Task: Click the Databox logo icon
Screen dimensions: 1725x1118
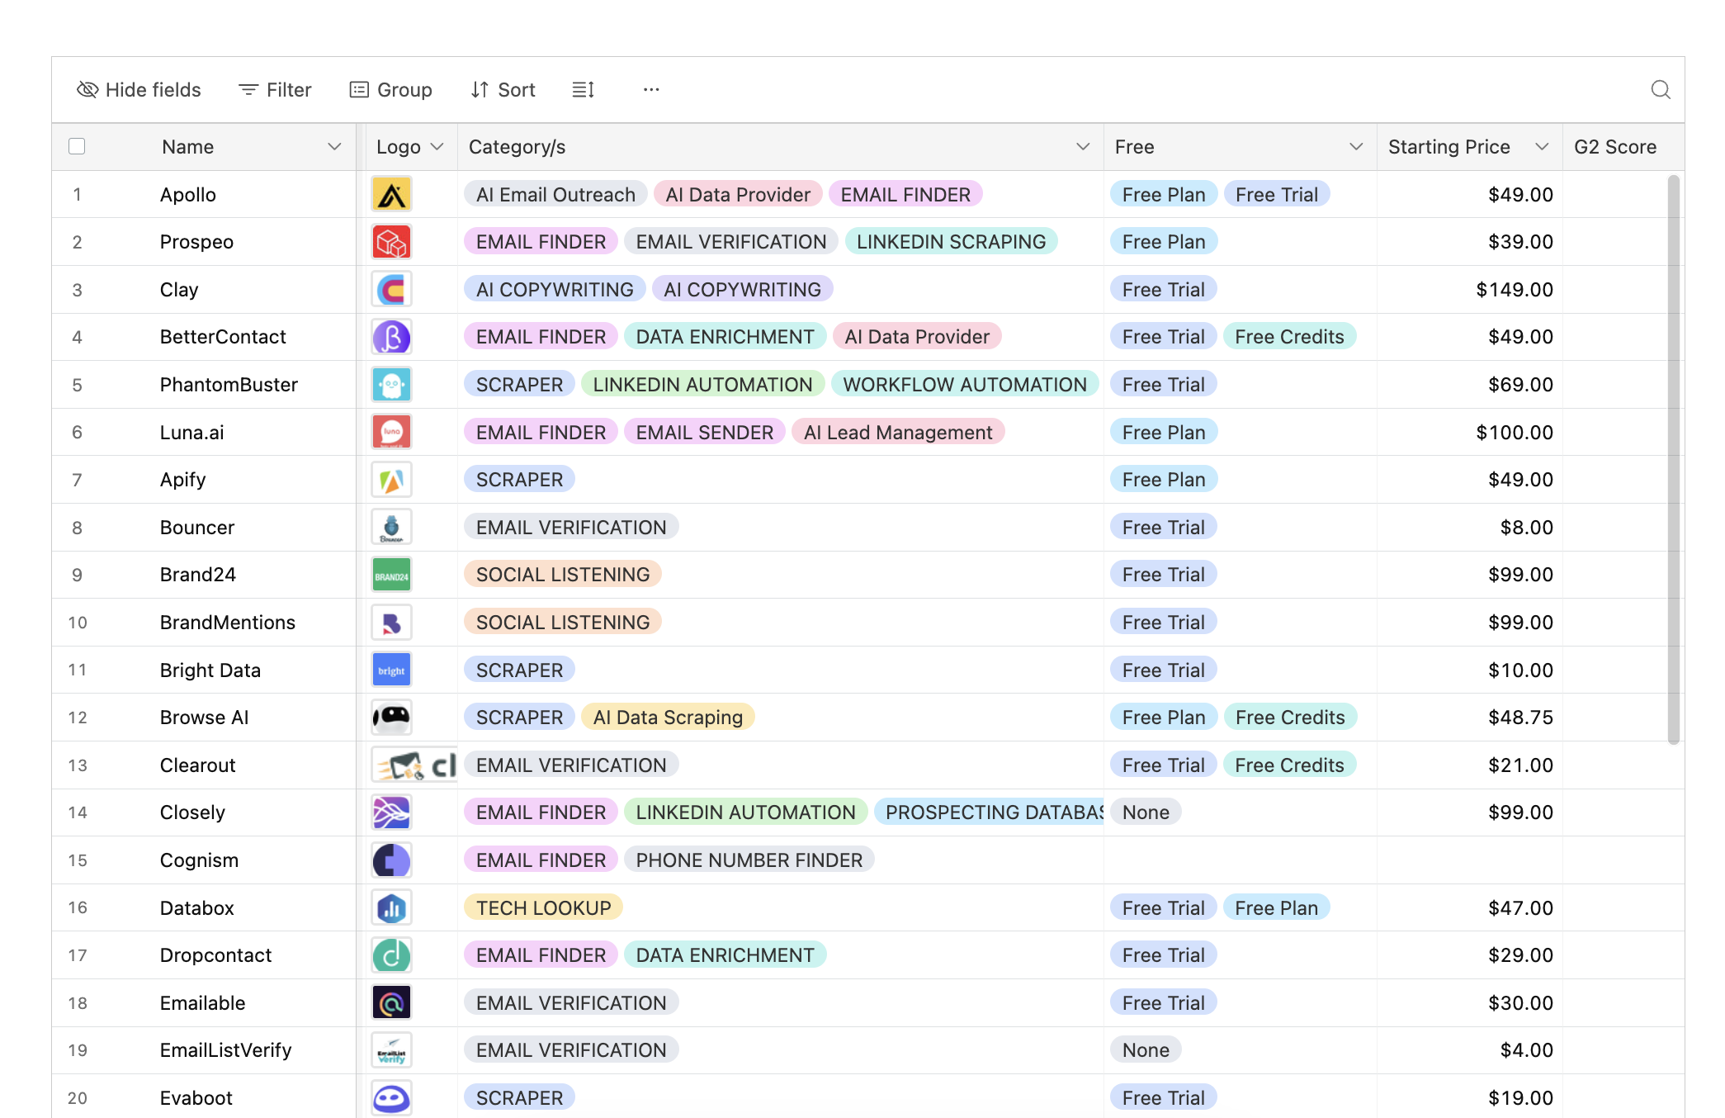Action: tap(391, 907)
